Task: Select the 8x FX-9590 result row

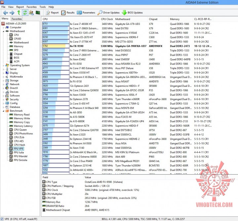Action: [127, 46]
